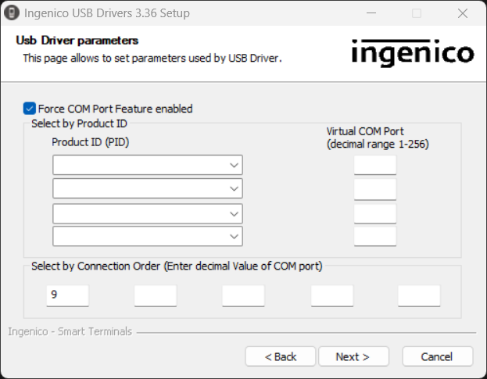487x379 pixels.
Task: Select the fifth Connection Order field
Action: [x=419, y=295]
